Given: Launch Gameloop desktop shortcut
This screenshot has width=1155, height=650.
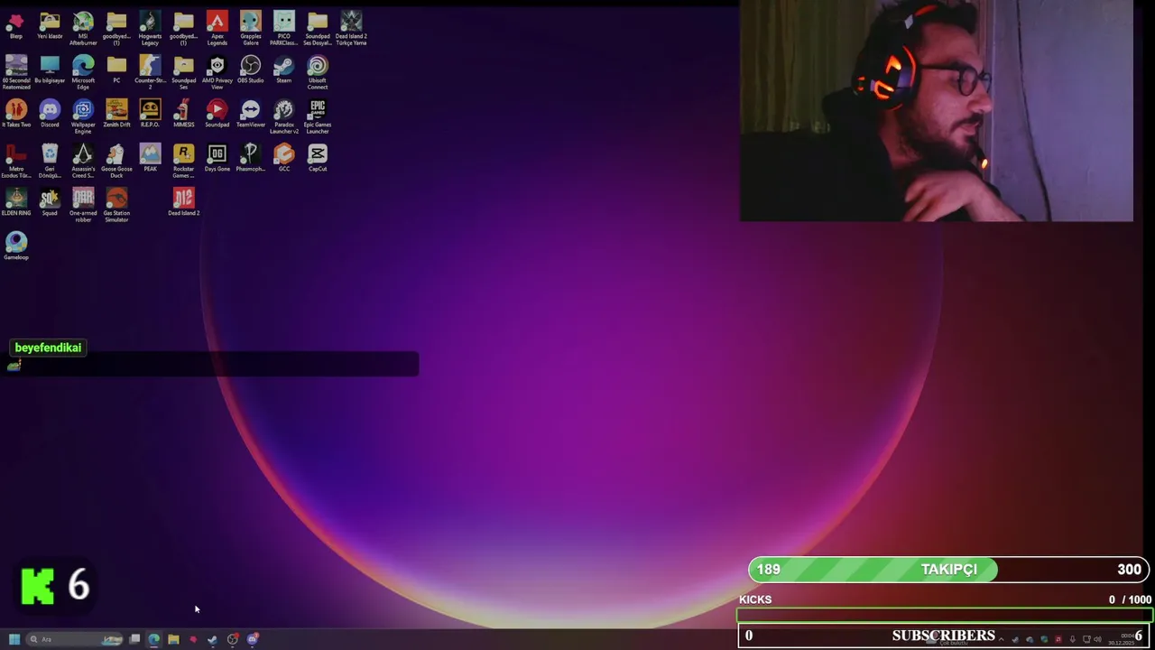Looking at the screenshot, I should pos(15,246).
